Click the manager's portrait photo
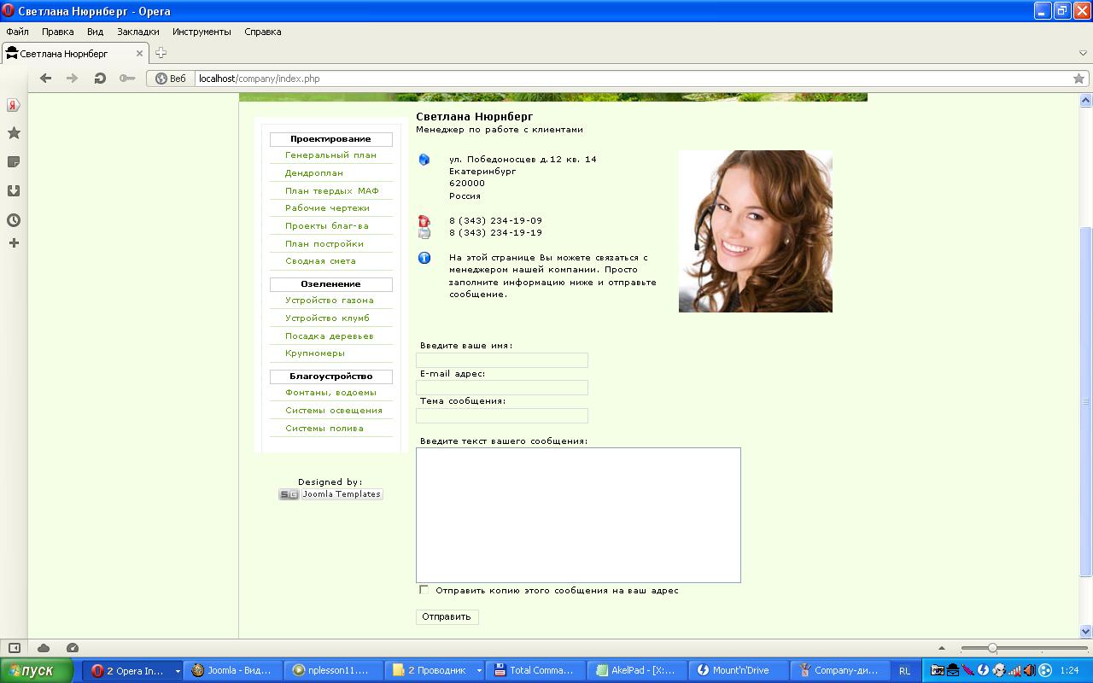Screen dimensions: 1093x683 755,231
